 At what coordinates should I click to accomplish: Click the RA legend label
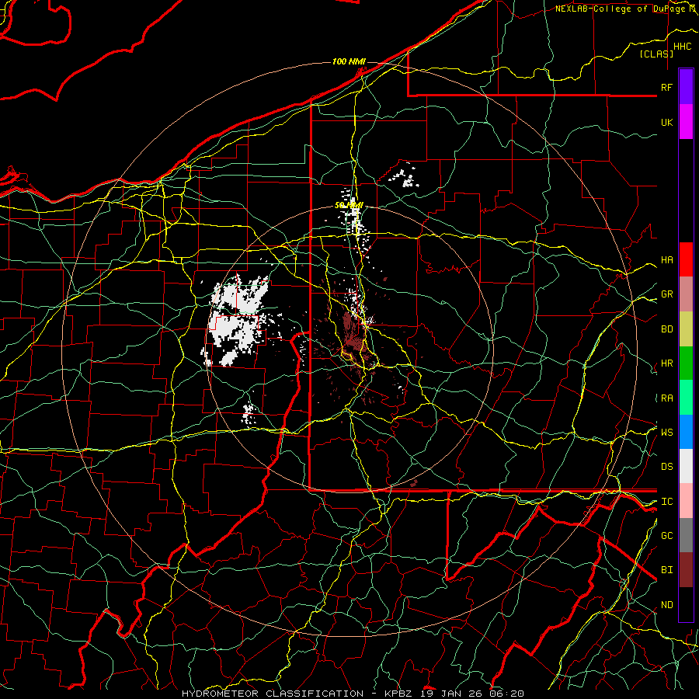667,398
